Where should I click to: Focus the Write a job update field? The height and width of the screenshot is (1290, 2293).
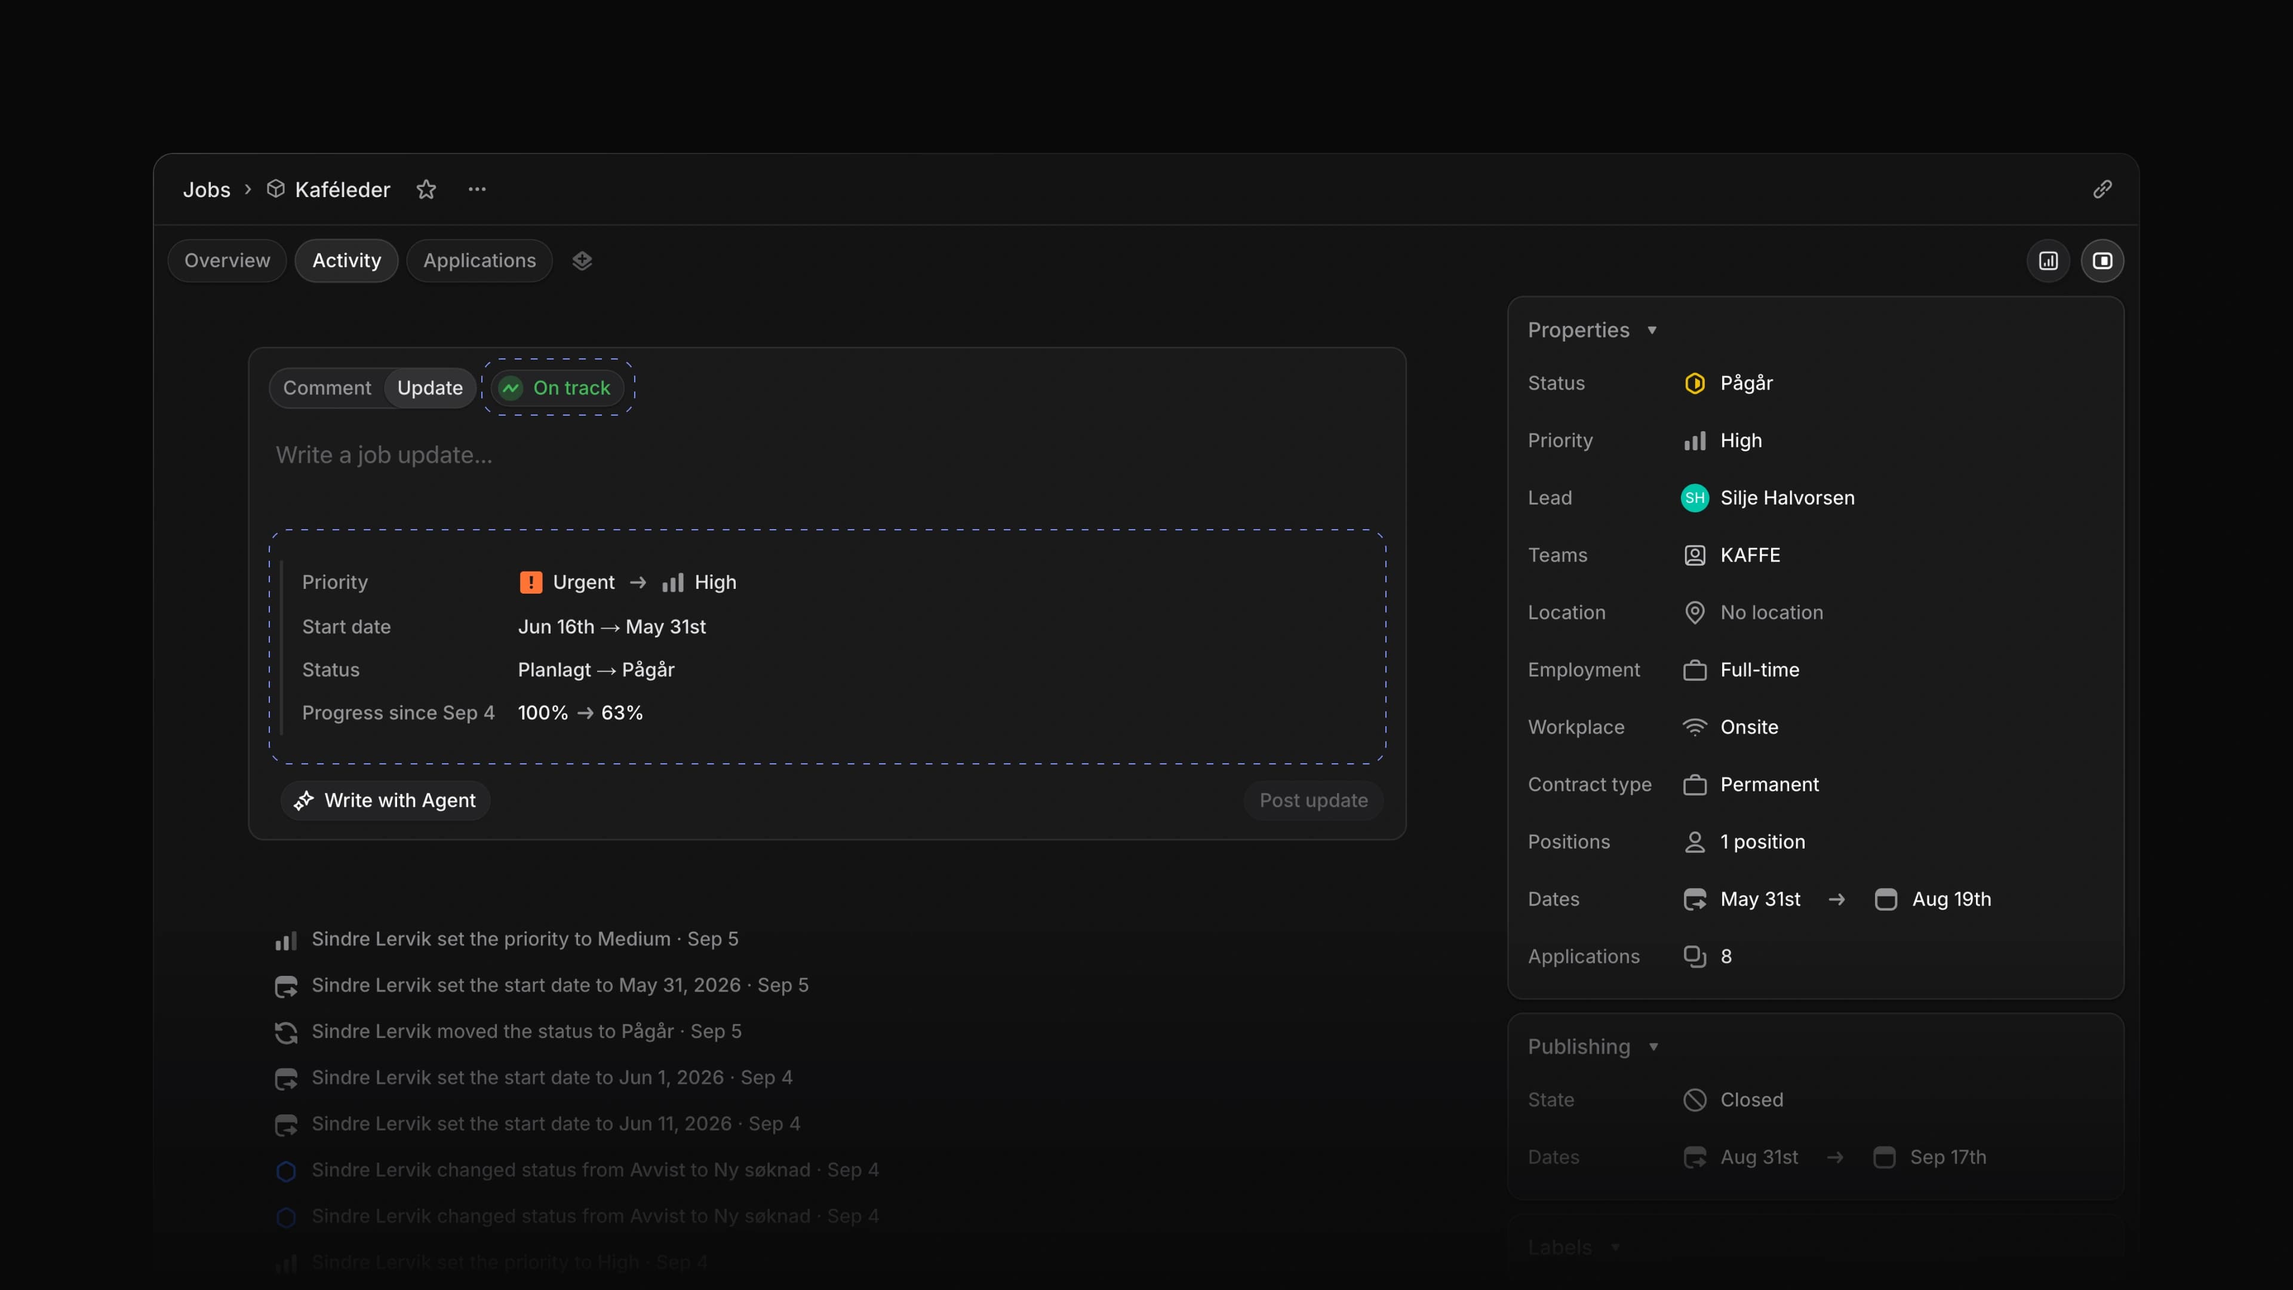[x=827, y=456]
